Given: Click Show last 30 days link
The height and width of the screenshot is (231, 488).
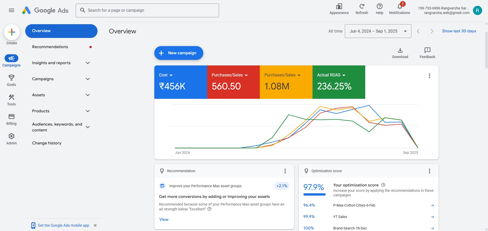Looking at the screenshot, I should 459,31.
